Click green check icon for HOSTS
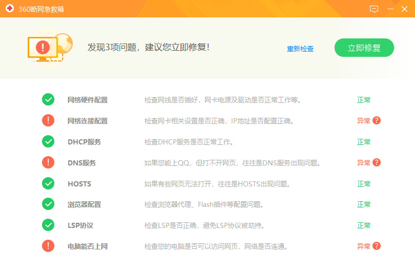 coord(48,183)
